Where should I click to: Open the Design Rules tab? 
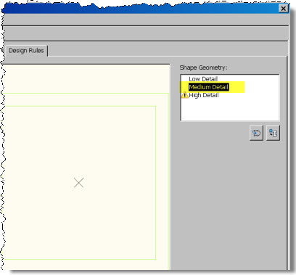pyautogui.click(x=26, y=51)
